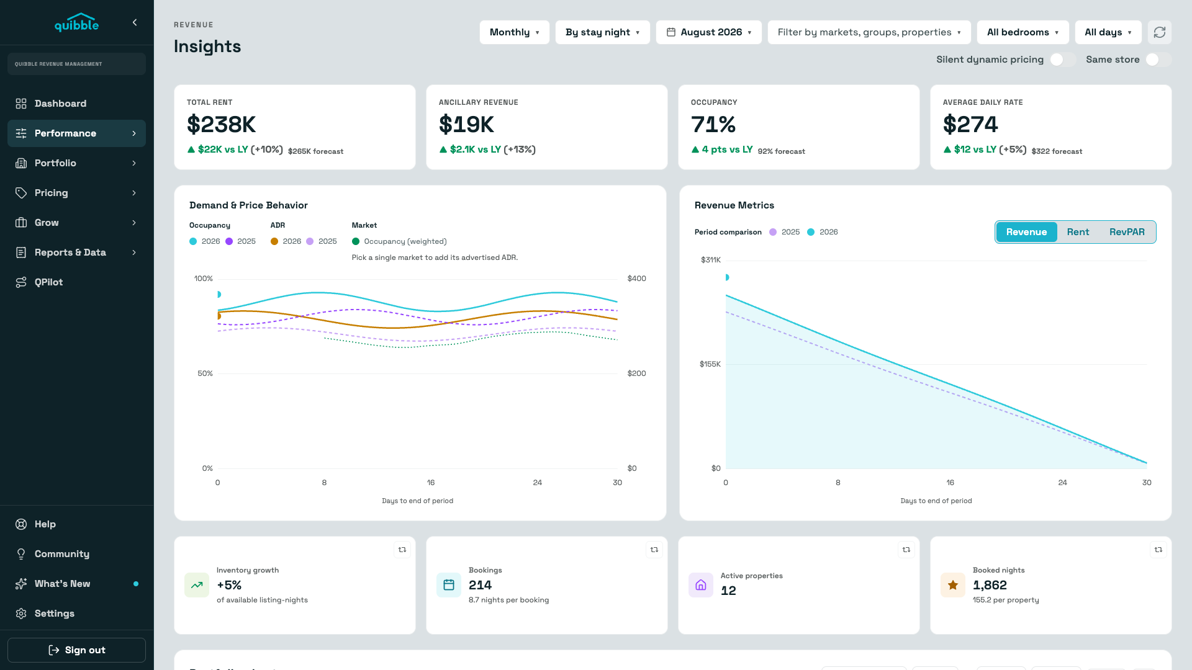
Task: Swap the Inventory growth card metric
Action: click(x=402, y=550)
